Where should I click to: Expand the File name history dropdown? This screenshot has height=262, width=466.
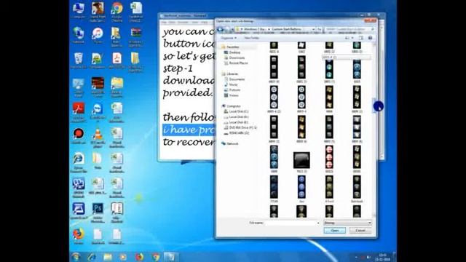pyautogui.click(x=318, y=223)
